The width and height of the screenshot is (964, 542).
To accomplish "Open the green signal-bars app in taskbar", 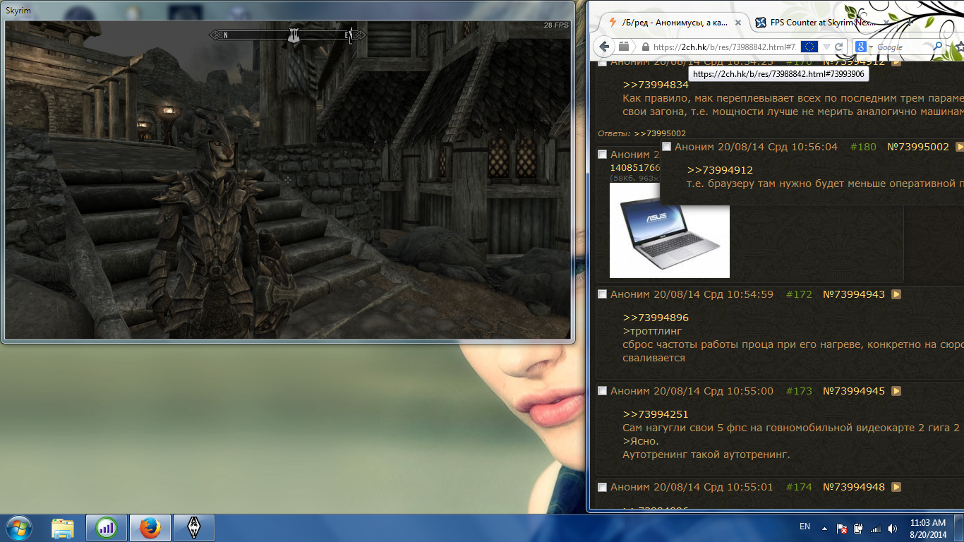I will pos(107,528).
